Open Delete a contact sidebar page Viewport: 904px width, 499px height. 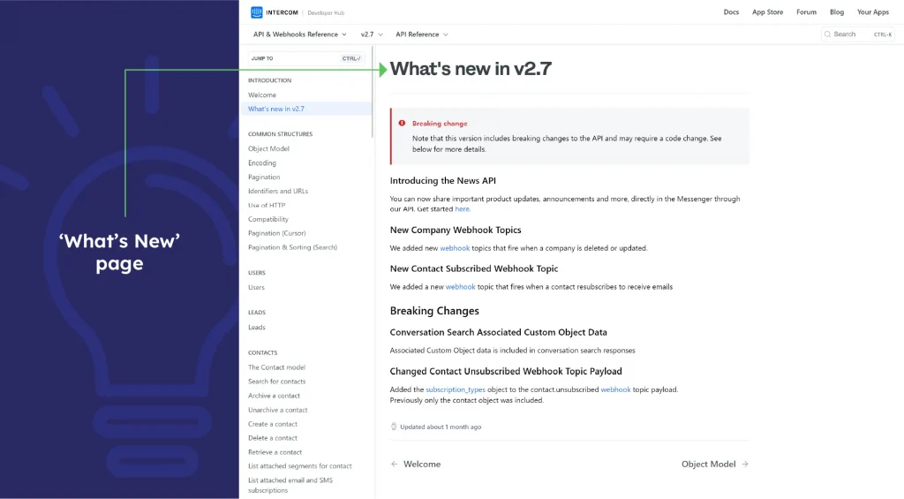click(273, 438)
